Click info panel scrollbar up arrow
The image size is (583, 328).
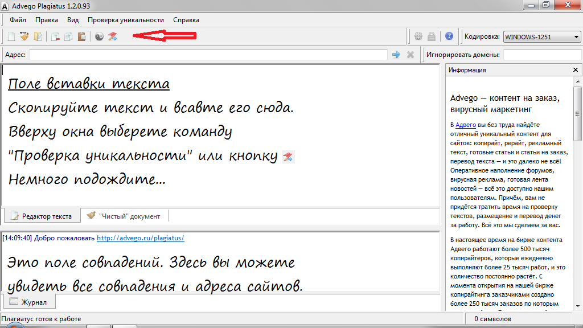point(577,81)
